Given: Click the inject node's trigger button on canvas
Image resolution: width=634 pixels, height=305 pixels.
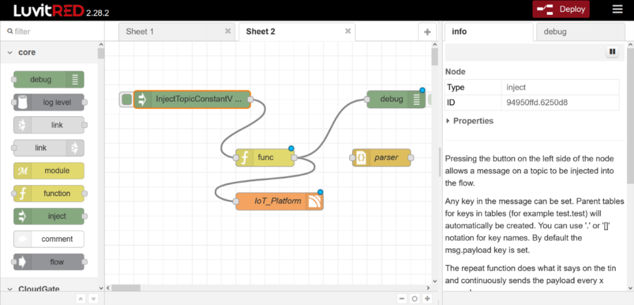Looking at the screenshot, I should coord(126,100).
